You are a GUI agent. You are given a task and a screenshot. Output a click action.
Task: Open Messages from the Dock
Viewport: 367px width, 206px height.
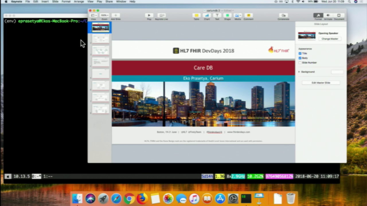coord(181,198)
